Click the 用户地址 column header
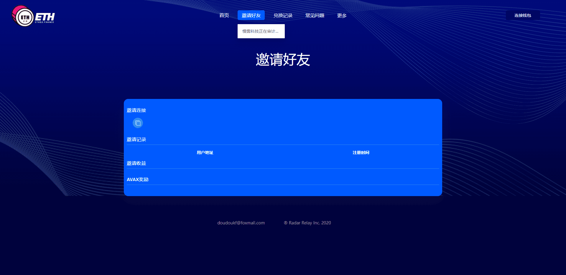 [x=205, y=153]
